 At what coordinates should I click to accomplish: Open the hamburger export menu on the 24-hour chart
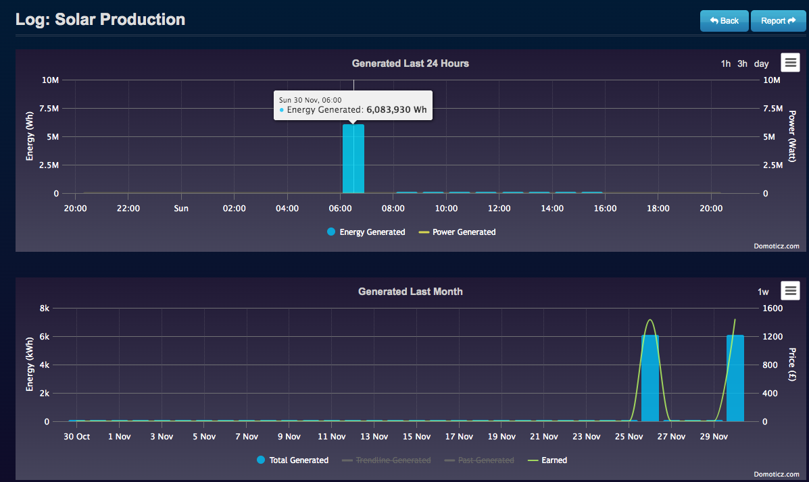[x=790, y=62]
